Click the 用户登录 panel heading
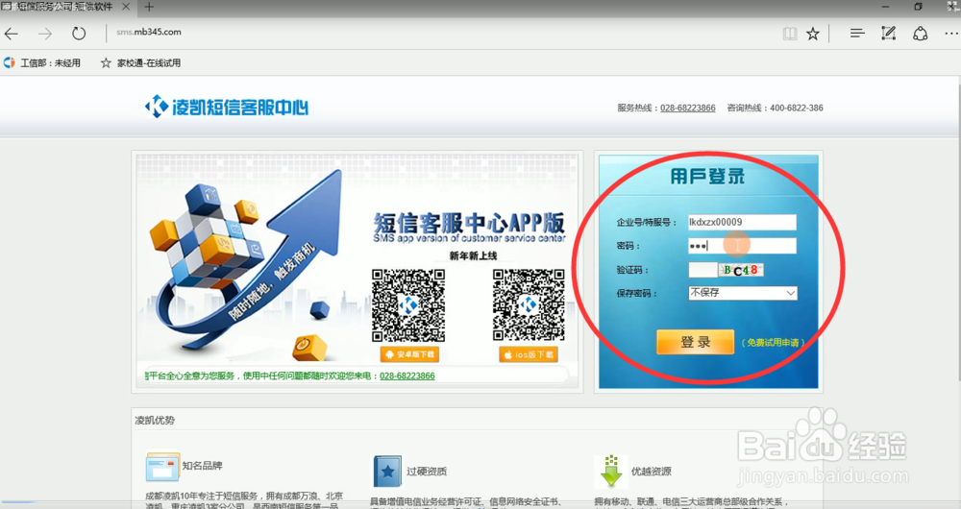961x509 pixels. tap(707, 177)
